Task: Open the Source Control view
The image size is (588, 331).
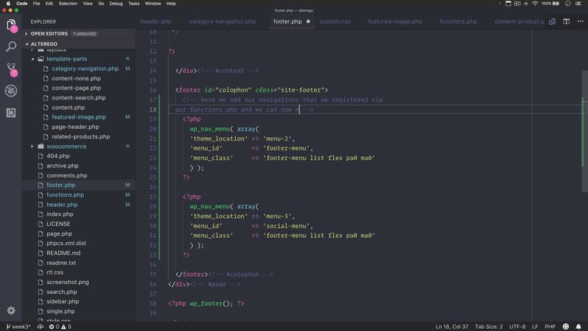Action: 11,69
